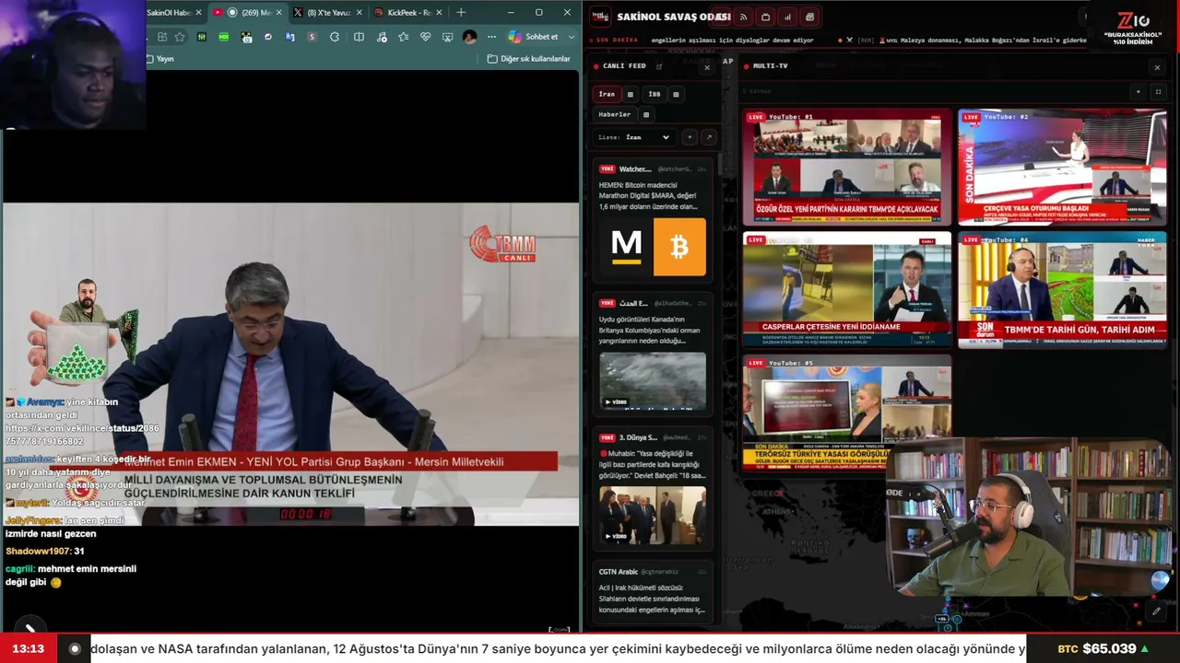Switch to the X'te Yavuz browser tab
This screenshot has width=1180, height=663.
pyautogui.click(x=326, y=13)
